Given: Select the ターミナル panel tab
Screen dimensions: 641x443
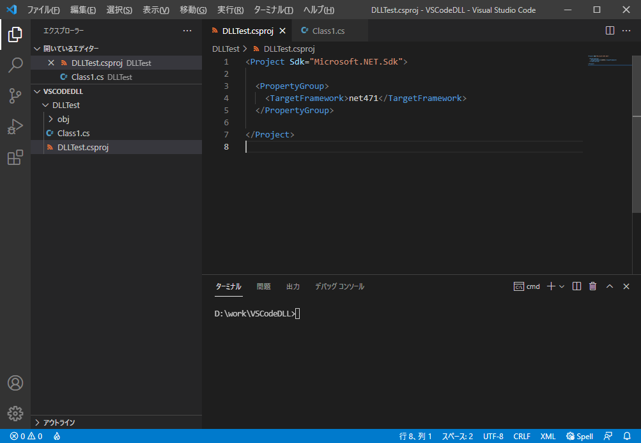Looking at the screenshot, I should (x=229, y=286).
